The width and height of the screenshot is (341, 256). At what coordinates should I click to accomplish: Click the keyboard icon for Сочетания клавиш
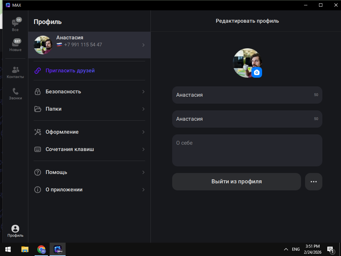coord(38,149)
